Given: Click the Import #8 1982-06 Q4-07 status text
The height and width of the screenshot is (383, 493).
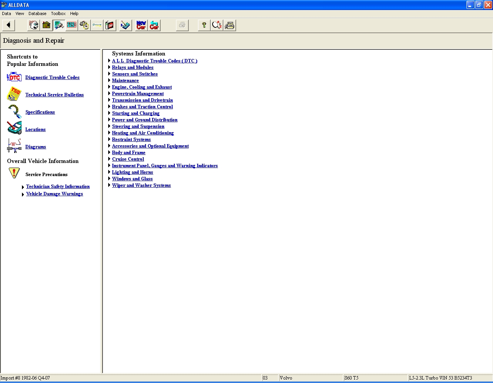Looking at the screenshot, I should pyautogui.click(x=25, y=378).
